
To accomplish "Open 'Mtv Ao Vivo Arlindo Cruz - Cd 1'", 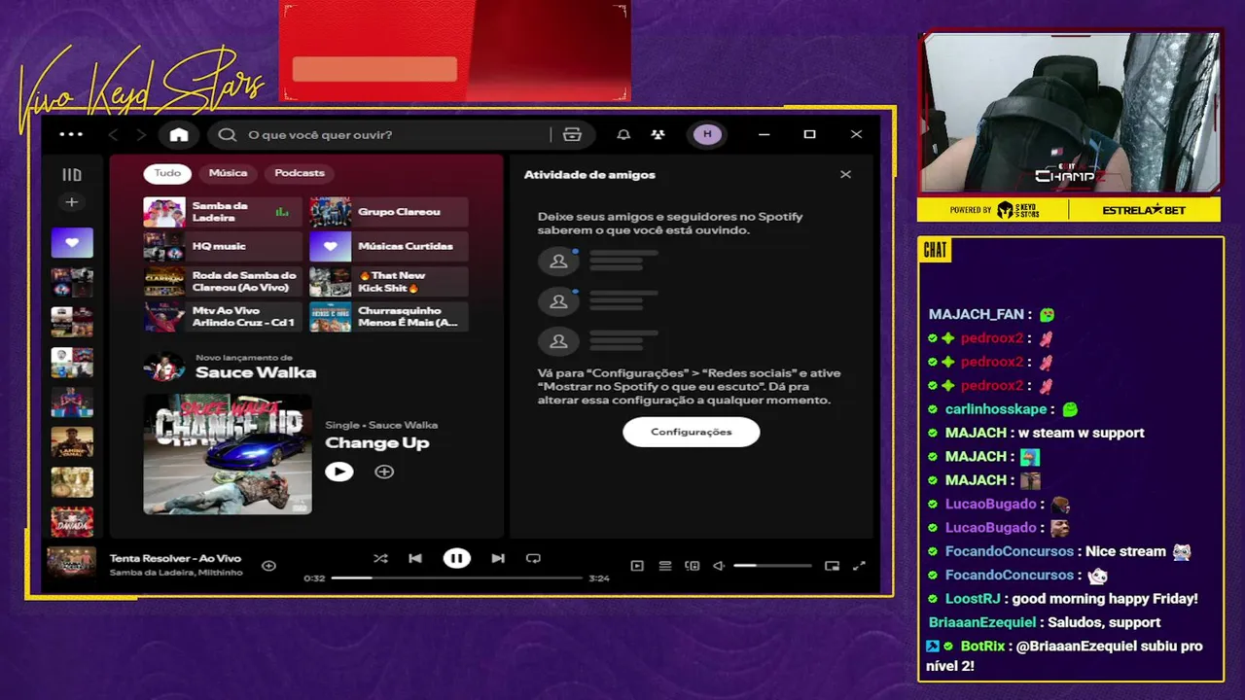I will (223, 317).
